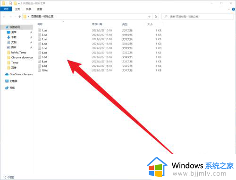
Task: Click the OneDrive cloud icon
Action: [x=7, y=74]
